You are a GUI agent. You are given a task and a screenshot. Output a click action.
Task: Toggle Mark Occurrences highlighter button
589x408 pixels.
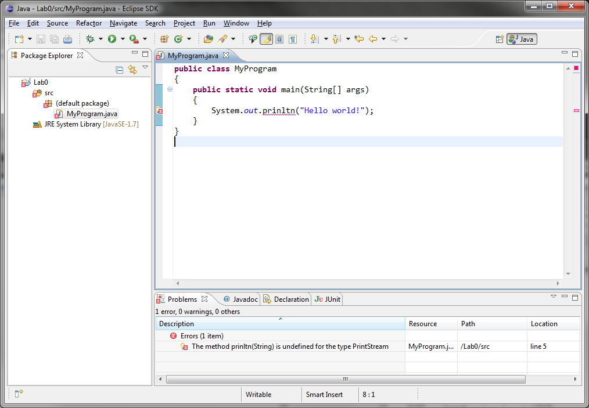pyautogui.click(x=266, y=39)
